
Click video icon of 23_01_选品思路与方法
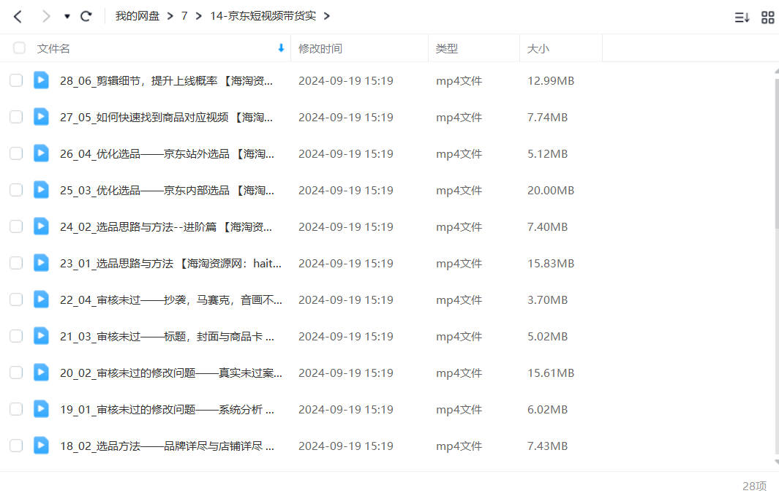click(41, 262)
